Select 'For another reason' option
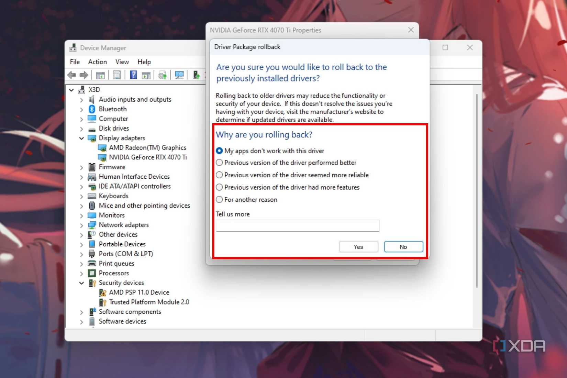Screen dimensions: 567x378 coord(219,199)
